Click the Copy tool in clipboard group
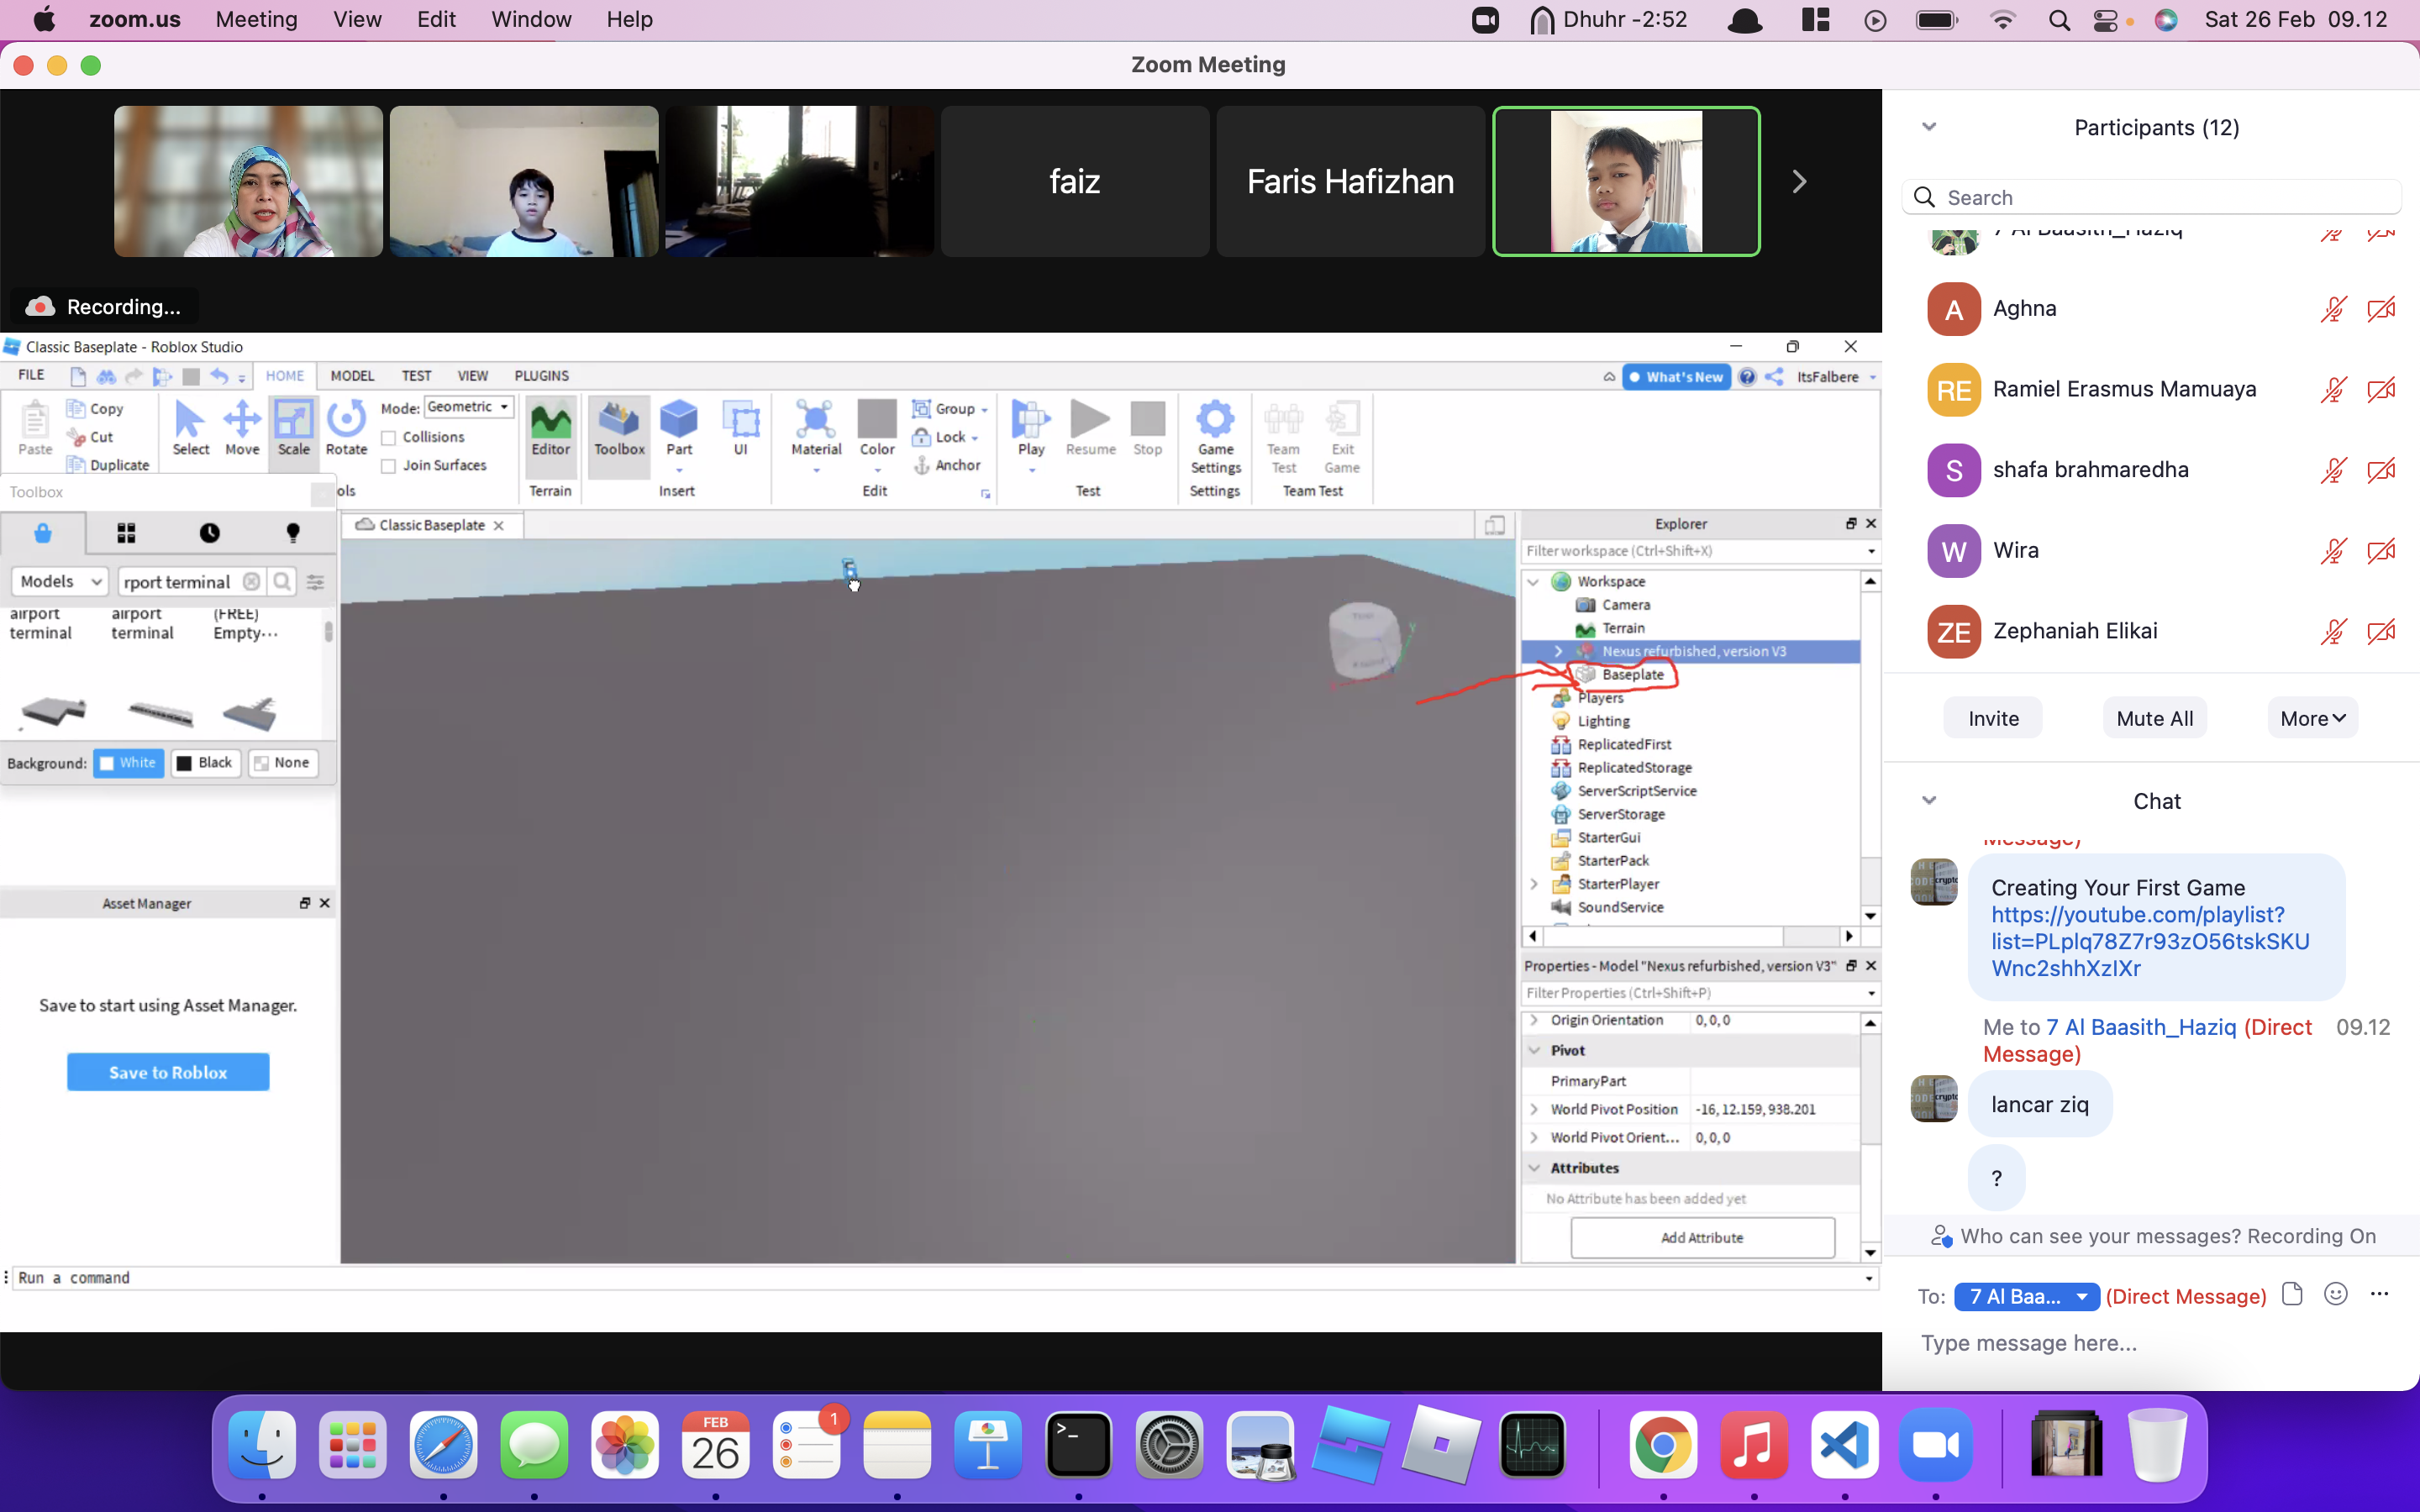2420x1512 pixels. pyautogui.click(x=95, y=408)
